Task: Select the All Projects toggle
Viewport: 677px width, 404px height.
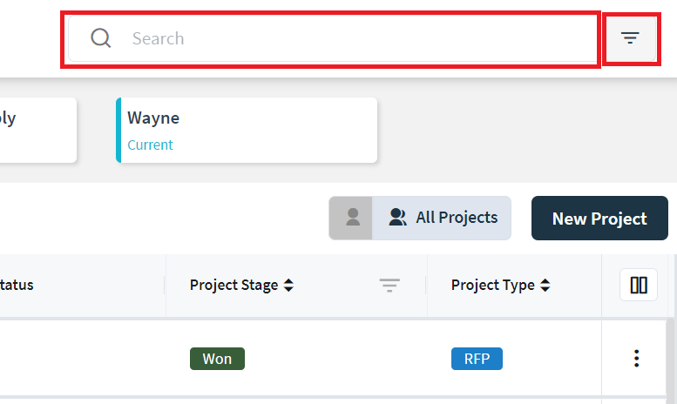Action: 443,218
